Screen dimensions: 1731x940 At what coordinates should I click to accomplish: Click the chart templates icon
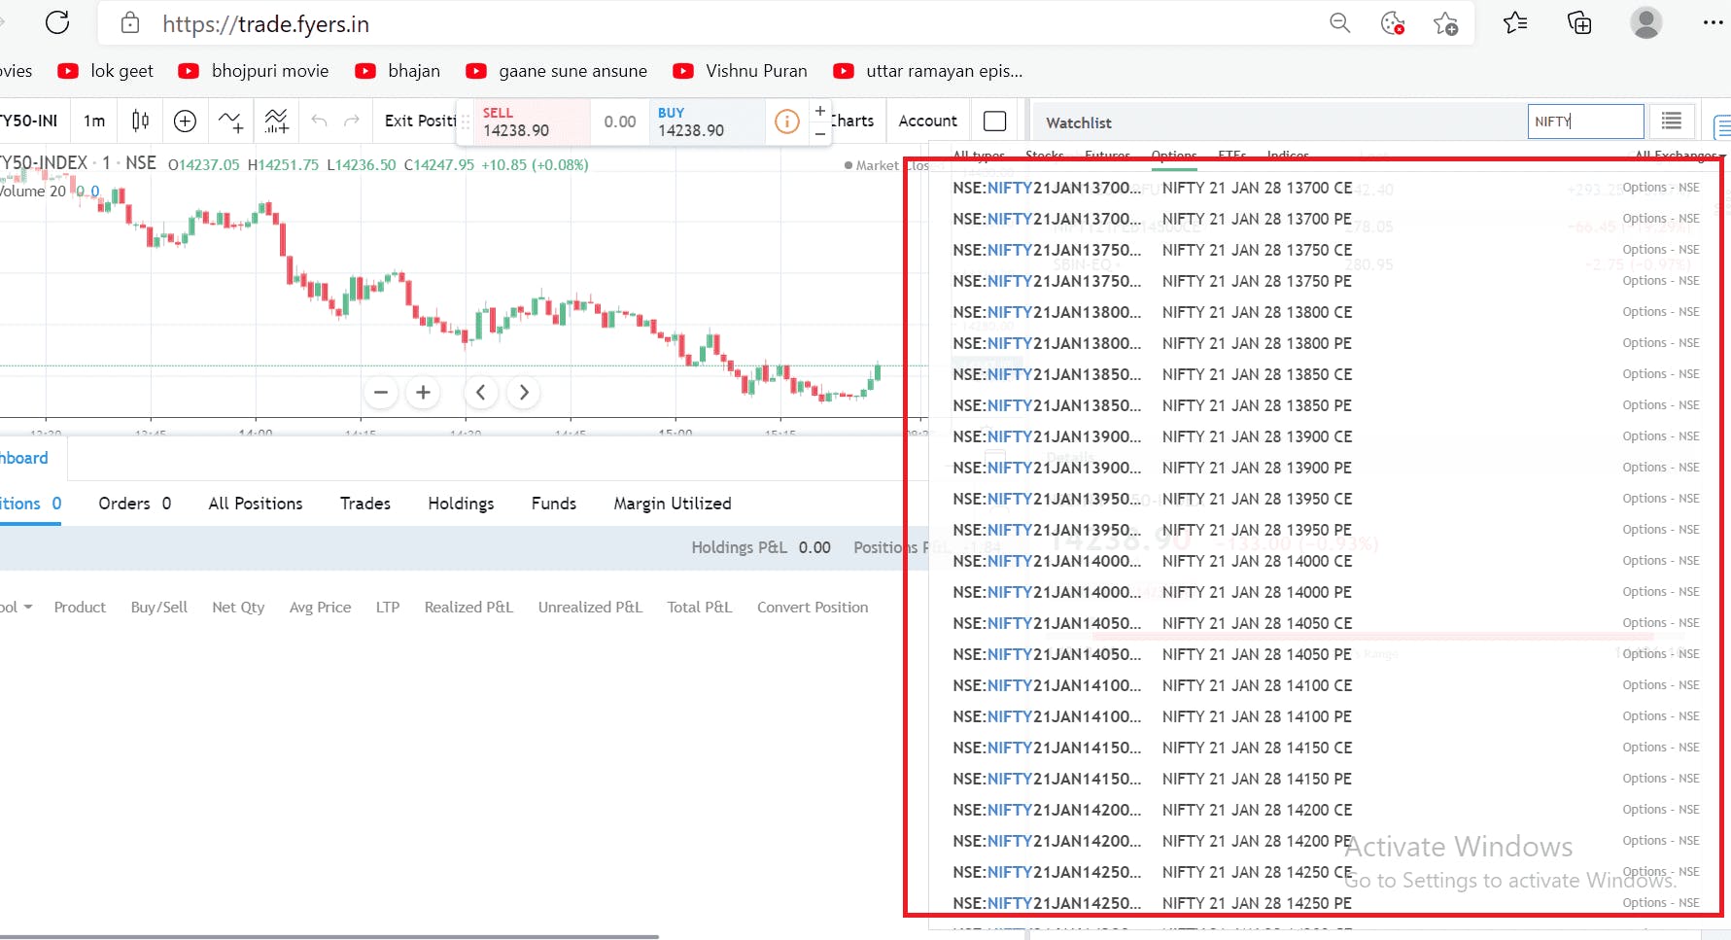tap(276, 121)
